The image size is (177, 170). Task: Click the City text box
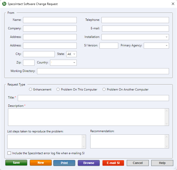pos(39,54)
